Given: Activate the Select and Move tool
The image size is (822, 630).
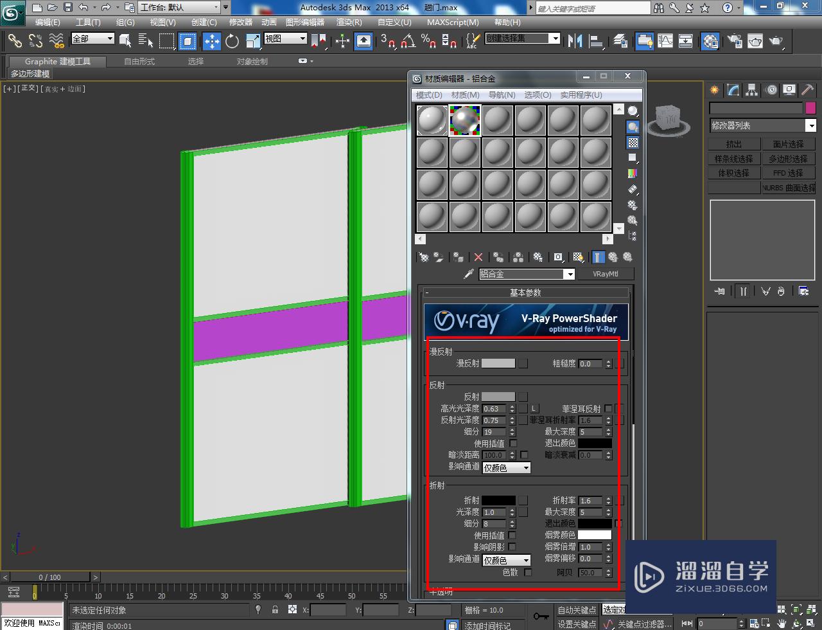Looking at the screenshot, I should click(x=212, y=41).
